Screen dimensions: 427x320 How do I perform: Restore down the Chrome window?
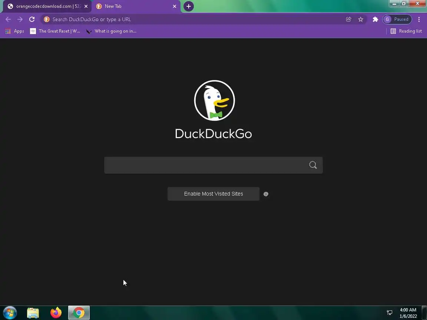(404, 4)
